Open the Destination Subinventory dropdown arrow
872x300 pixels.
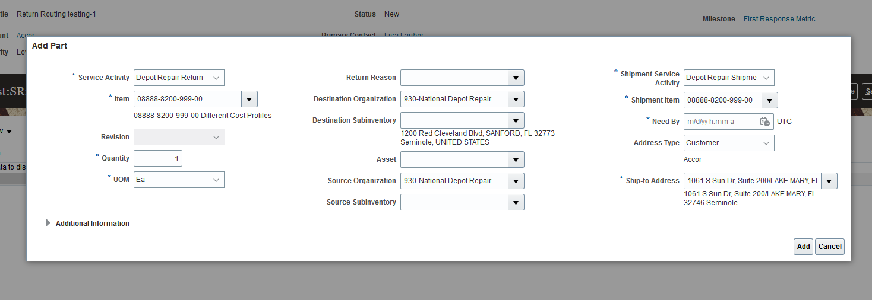click(x=516, y=120)
